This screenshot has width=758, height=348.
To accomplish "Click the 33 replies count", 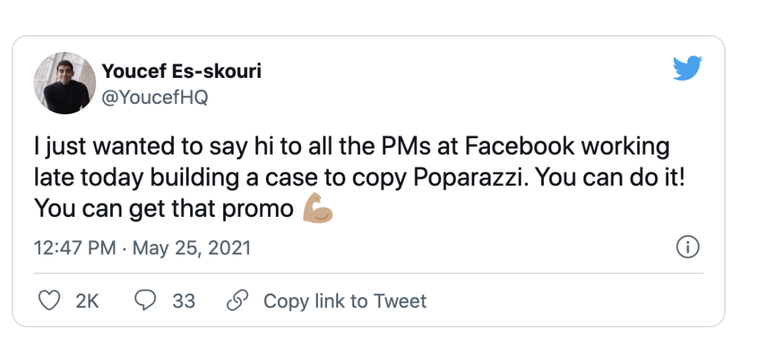I will point(184,302).
